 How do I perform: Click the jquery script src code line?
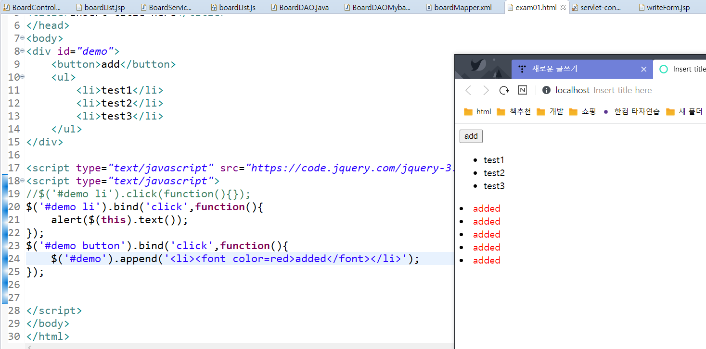240,168
